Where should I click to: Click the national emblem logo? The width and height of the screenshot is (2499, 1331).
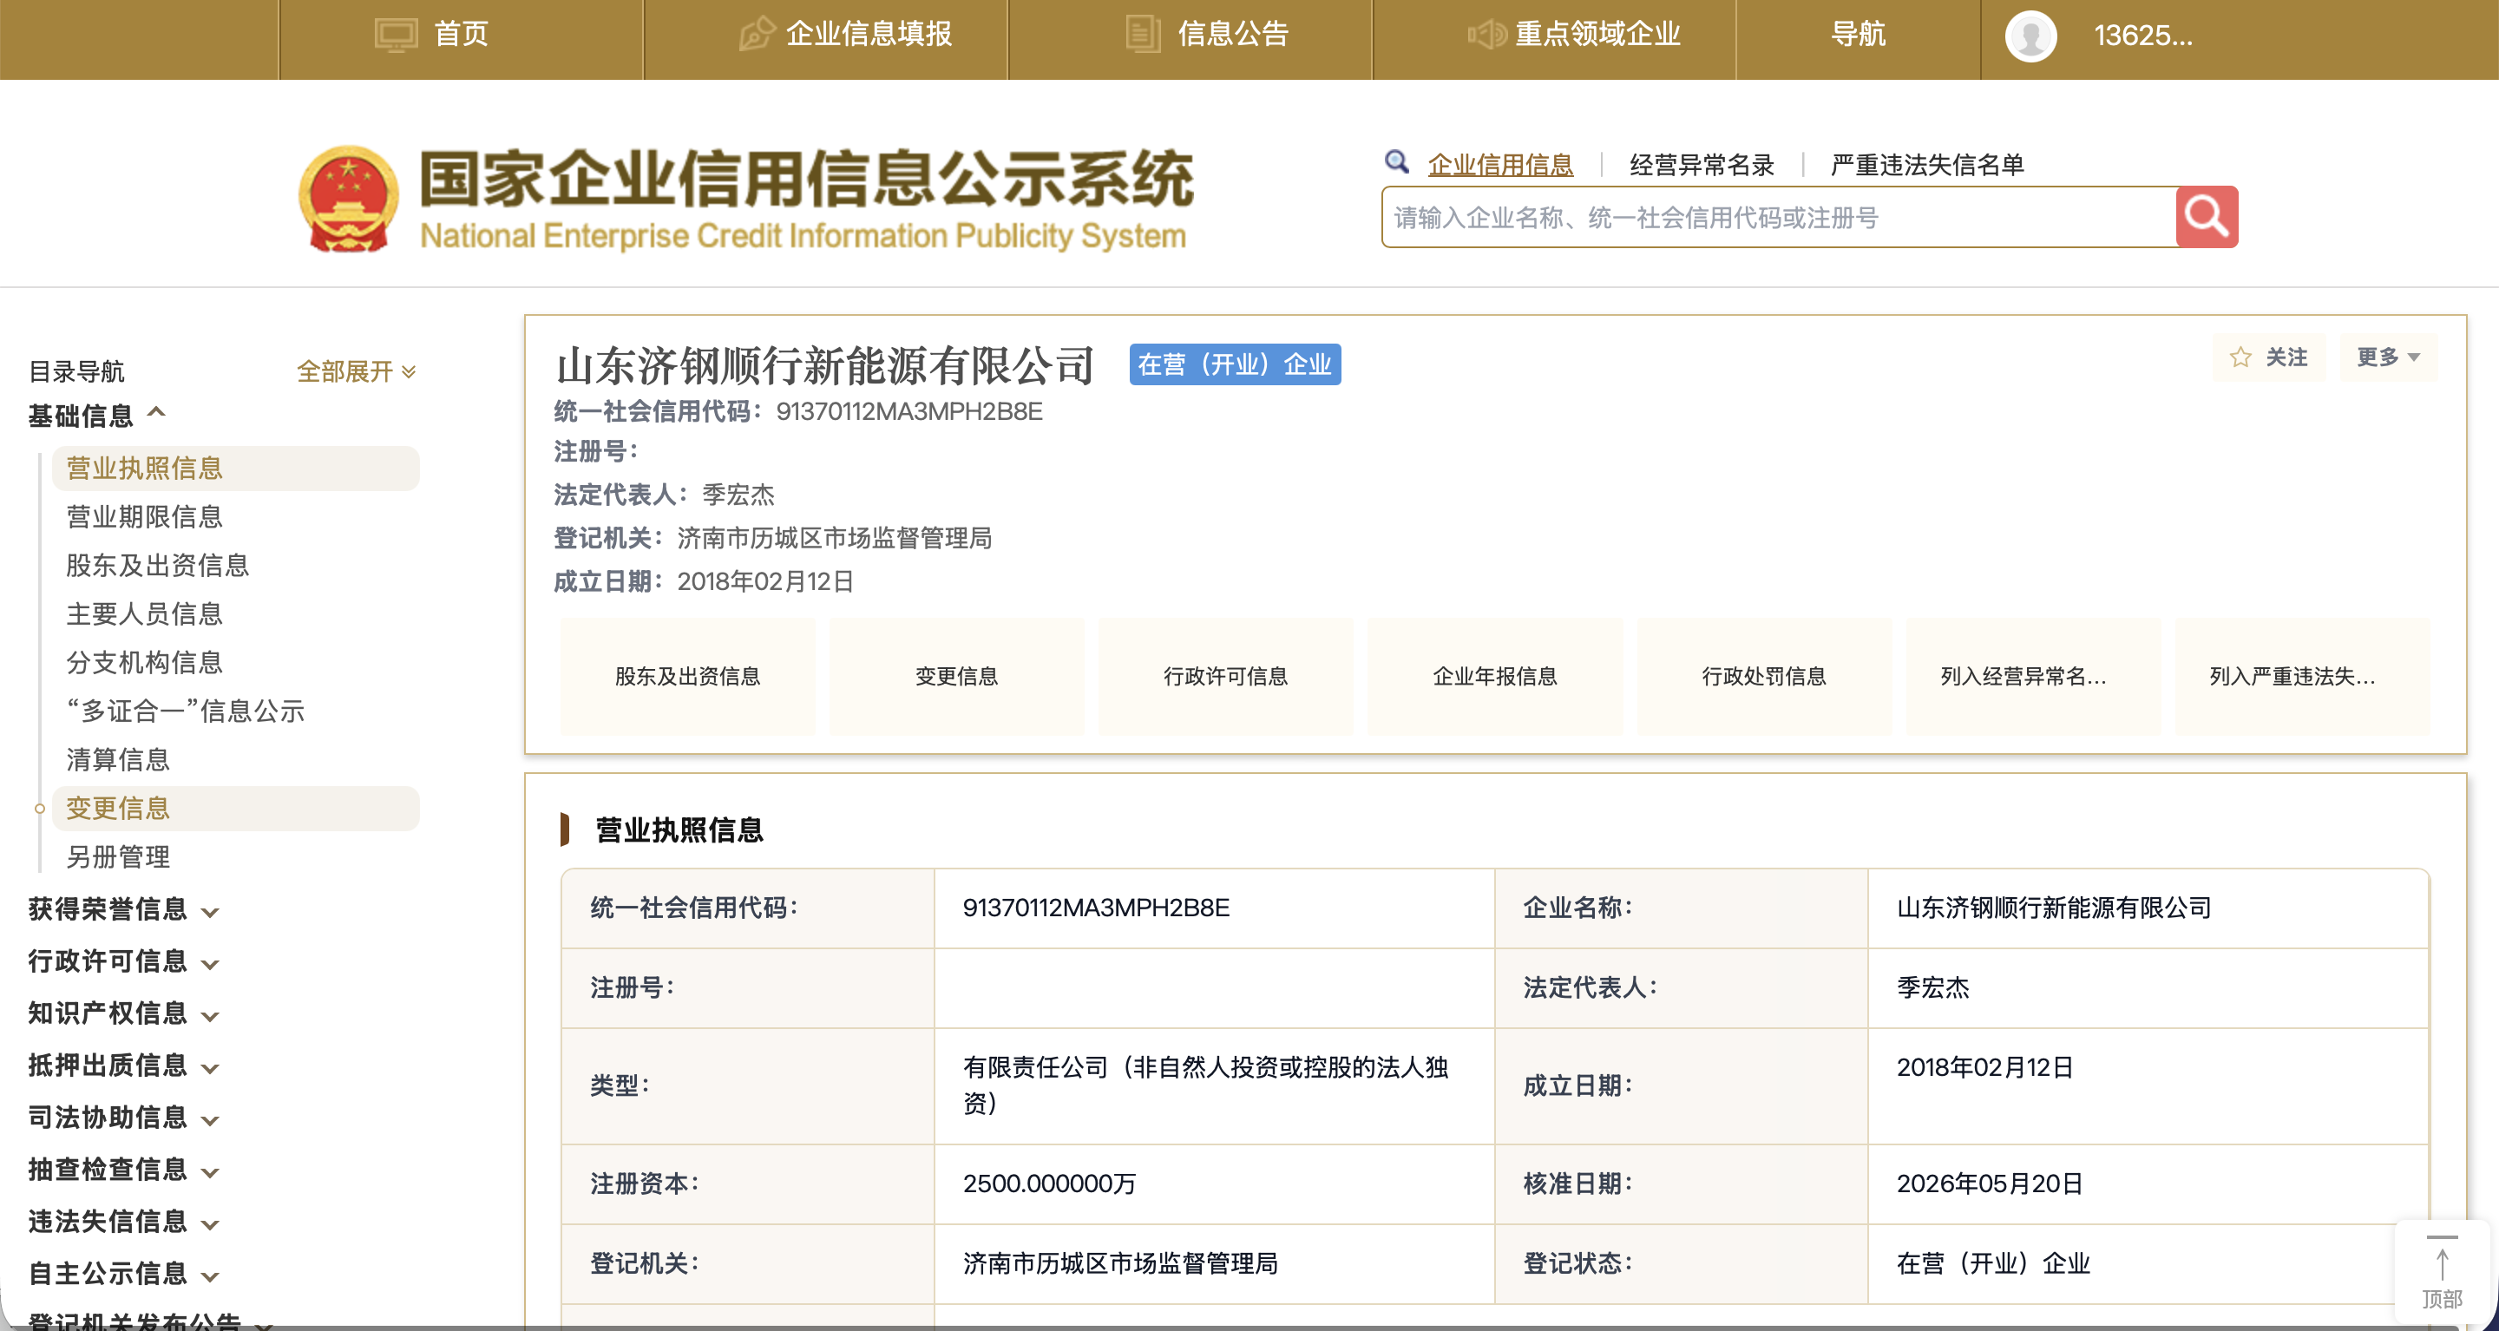coord(348,199)
